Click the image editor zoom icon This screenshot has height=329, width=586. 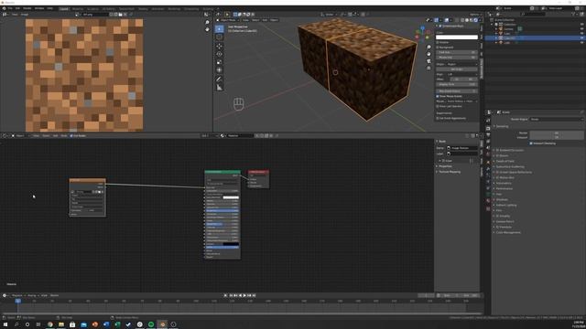208,23
